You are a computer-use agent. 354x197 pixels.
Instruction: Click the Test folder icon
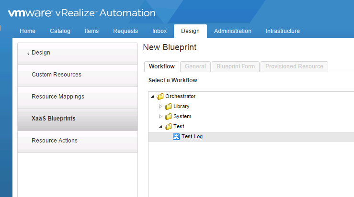point(168,127)
